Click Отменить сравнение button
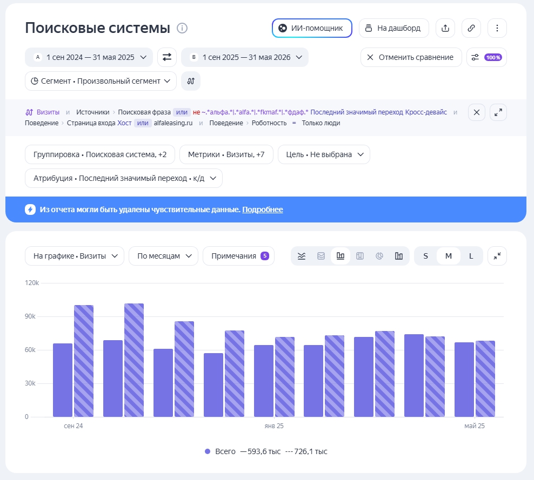534x480 pixels. (411, 57)
